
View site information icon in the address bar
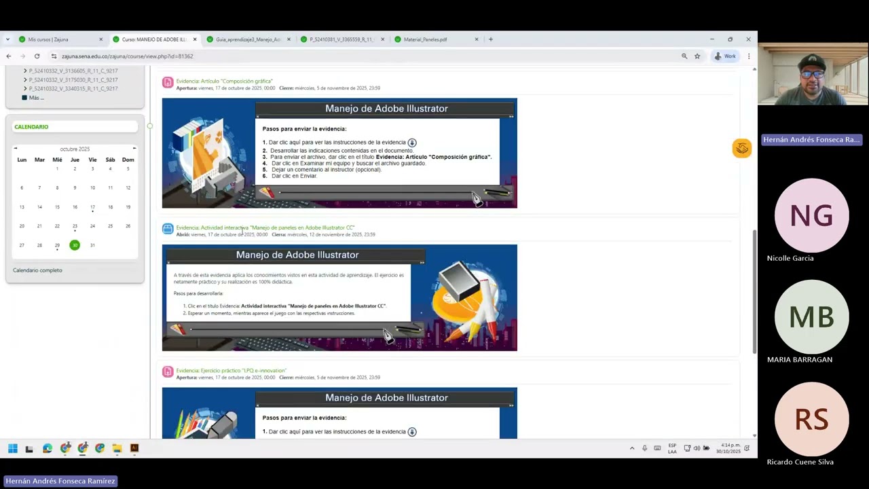(54, 56)
